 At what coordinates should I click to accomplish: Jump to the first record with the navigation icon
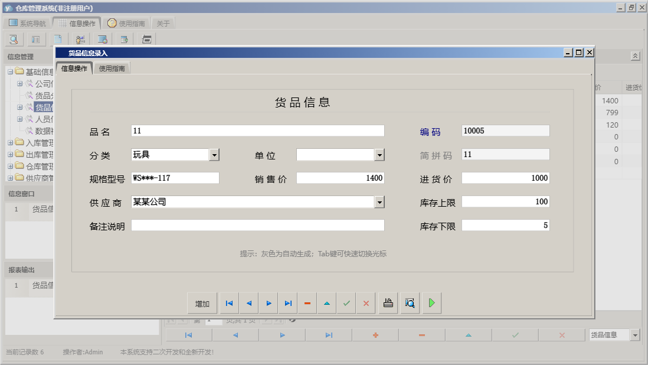(x=229, y=302)
